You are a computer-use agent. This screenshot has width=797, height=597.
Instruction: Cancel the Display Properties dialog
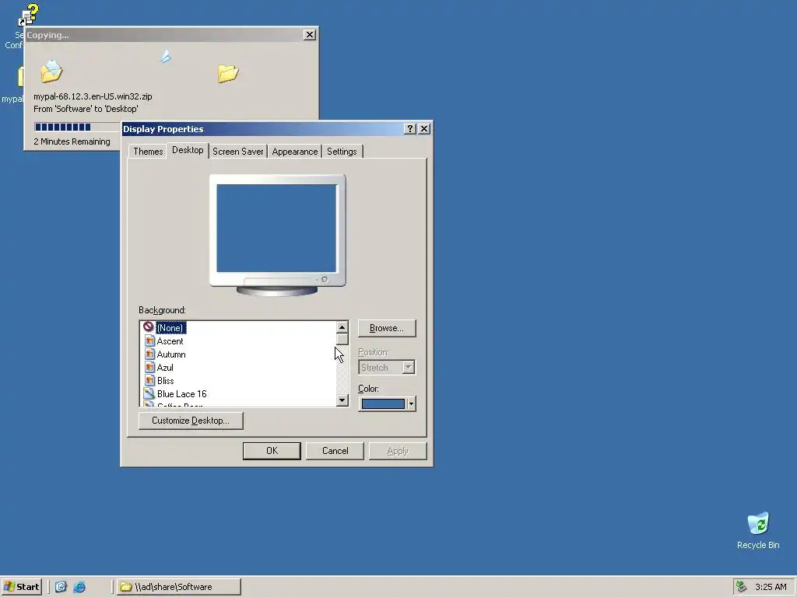335,451
